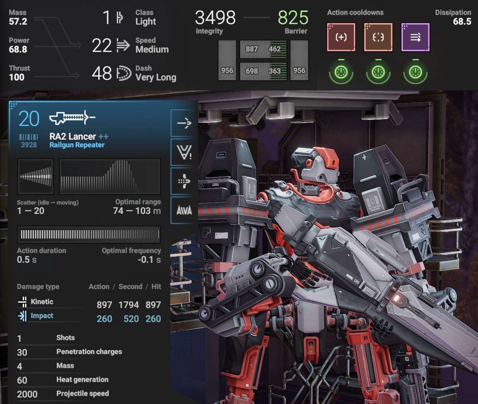The image size is (478, 404).
Task: Click the Dash Very Long stat icon
Action: 123,73
